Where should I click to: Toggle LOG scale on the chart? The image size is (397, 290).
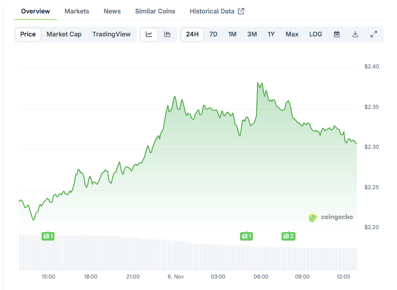coord(315,34)
